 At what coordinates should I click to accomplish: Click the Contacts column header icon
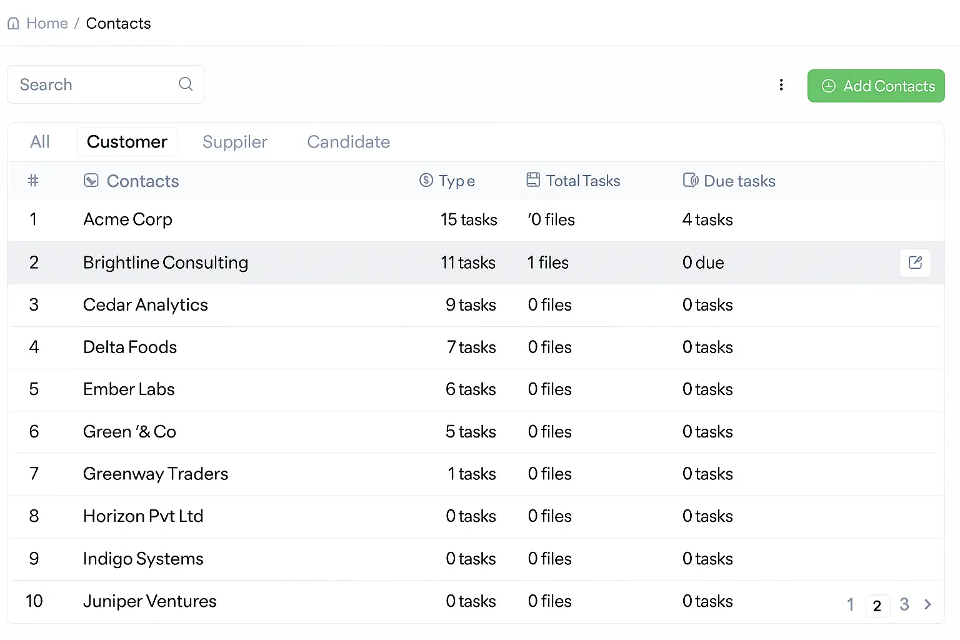point(91,180)
